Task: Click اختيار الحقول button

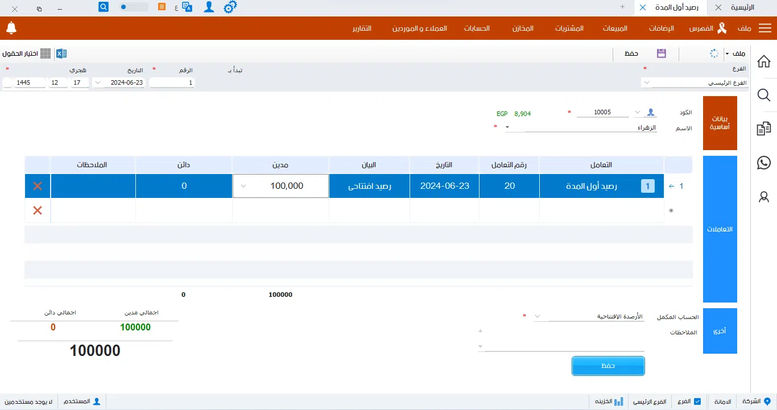Action: [20, 53]
